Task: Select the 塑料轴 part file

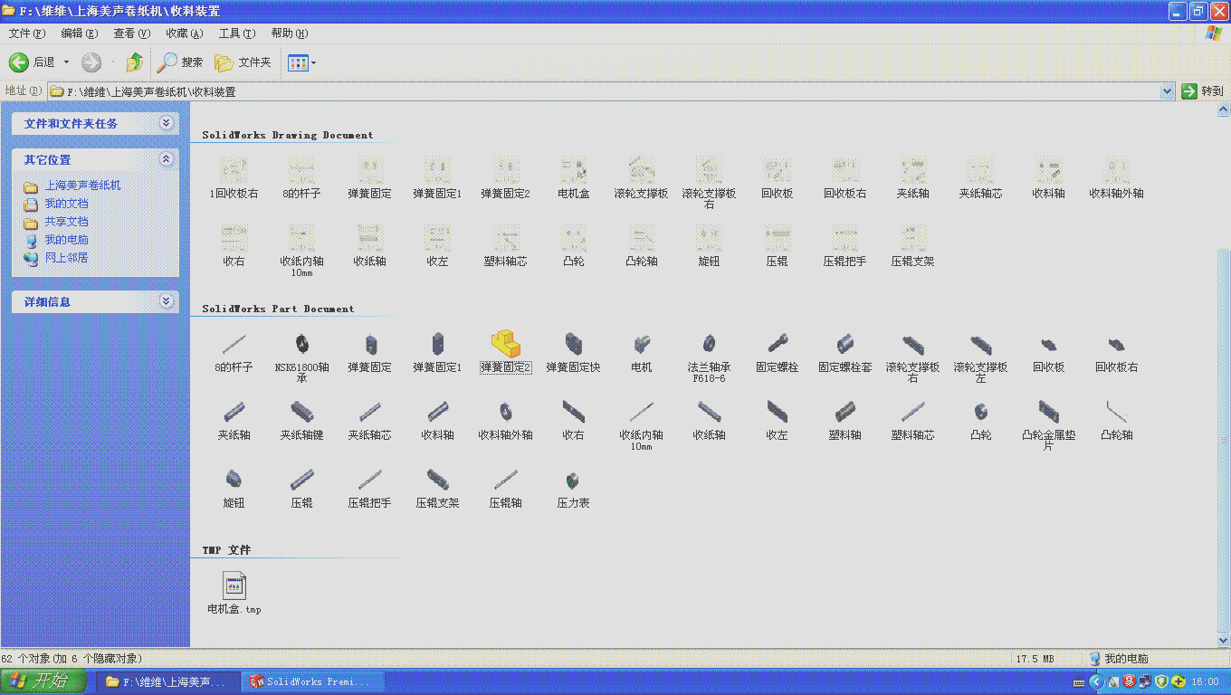Action: [x=845, y=420]
